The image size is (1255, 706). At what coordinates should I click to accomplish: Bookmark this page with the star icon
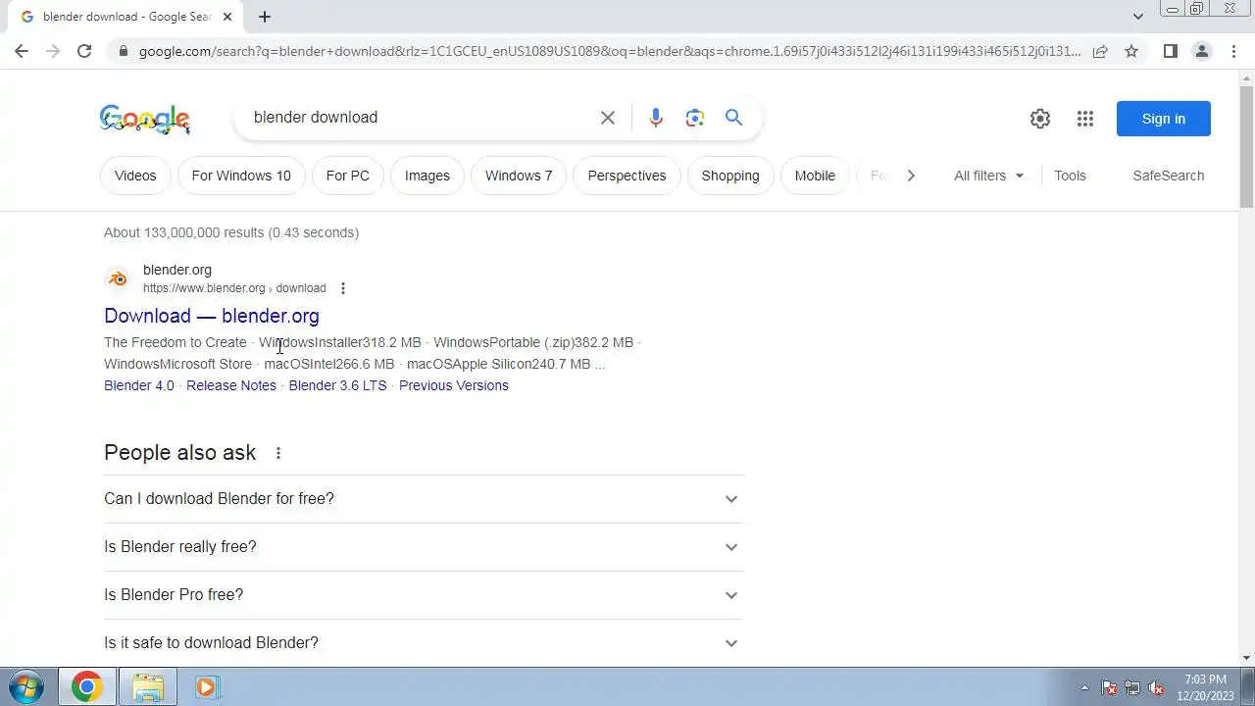pyautogui.click(x=1131, y=51)
